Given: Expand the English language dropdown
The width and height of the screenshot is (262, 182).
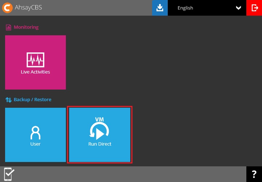Looking at the screenshot, I should click(x=207, y=8).
